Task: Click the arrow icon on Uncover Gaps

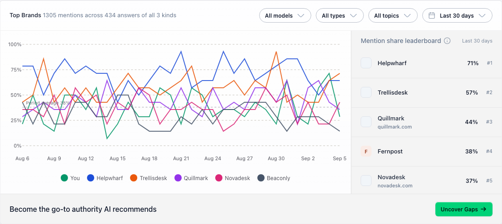Action: pyautogui.click(x=484, y=210)
